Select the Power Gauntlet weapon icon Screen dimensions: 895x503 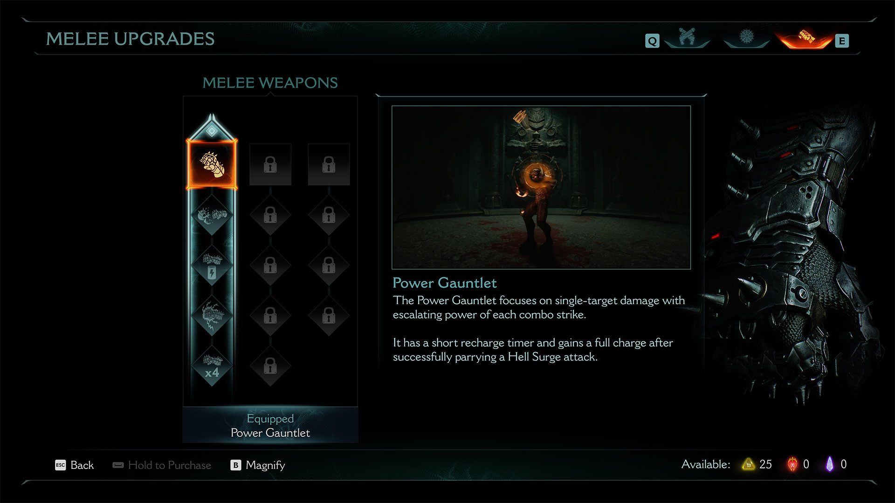pos(212,165)
